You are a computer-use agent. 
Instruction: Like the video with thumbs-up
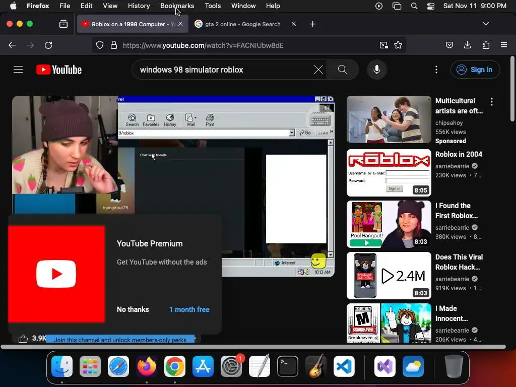pos(23,338)
